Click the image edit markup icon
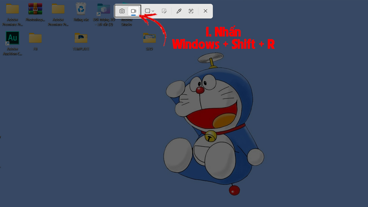The image size is (368, 207). pos(164,11)
